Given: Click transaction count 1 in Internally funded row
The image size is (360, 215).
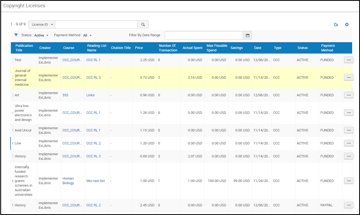Looking at the screenshot, I should click(x=159, y=181).
